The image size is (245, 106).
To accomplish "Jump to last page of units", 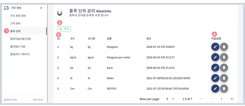I will tap(232, 99).
